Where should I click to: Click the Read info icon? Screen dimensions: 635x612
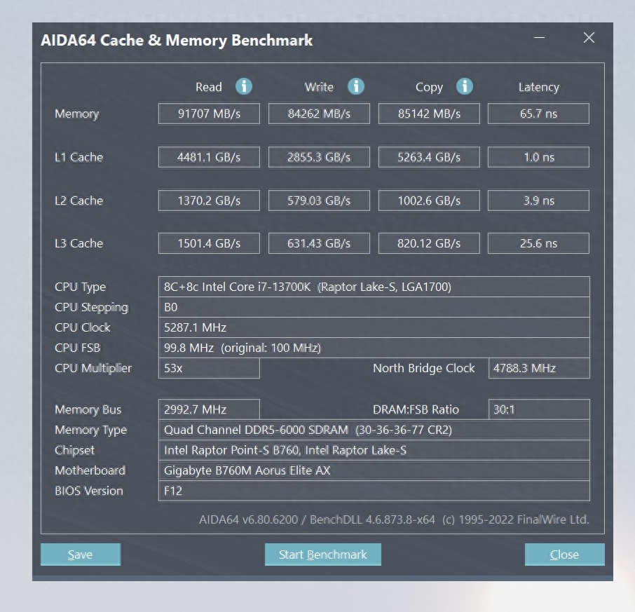coord(244,86)
